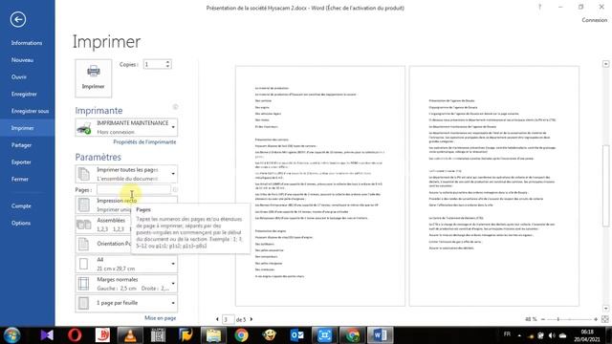Screen dimensions: 612x344
Task: Click the first preview page thumbnail
Action: [x=320, y=186]
